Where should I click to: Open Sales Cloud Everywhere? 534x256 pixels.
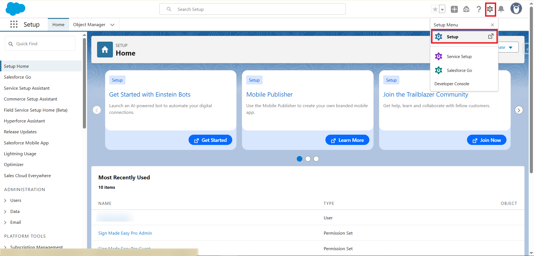27,176
